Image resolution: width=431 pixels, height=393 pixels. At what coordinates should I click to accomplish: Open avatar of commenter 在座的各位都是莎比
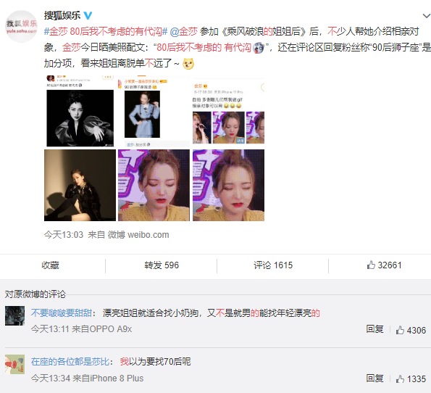coord(14,365)
